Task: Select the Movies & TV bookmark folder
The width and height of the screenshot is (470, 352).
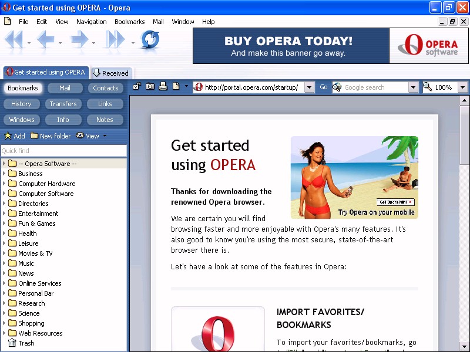Action: 35,253
